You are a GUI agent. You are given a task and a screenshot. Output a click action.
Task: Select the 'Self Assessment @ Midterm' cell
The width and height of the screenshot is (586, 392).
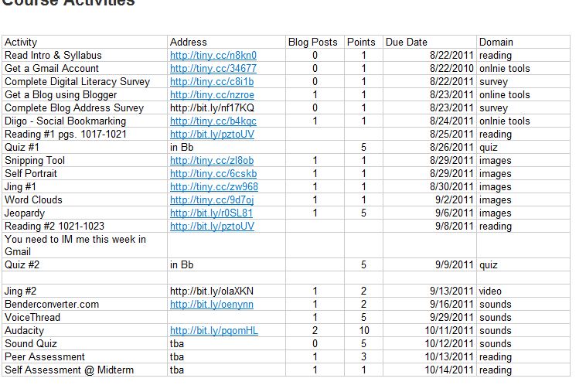tap(84, 370)
